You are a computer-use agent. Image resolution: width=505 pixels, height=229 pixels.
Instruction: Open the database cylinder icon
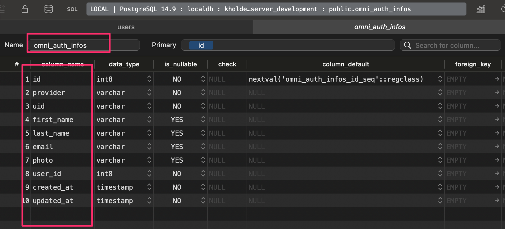click(48, 9)
